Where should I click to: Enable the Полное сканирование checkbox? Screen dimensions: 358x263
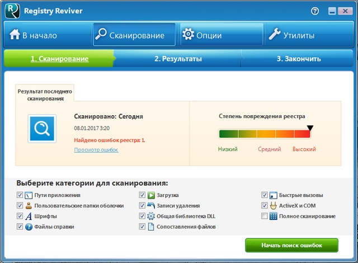265,216
